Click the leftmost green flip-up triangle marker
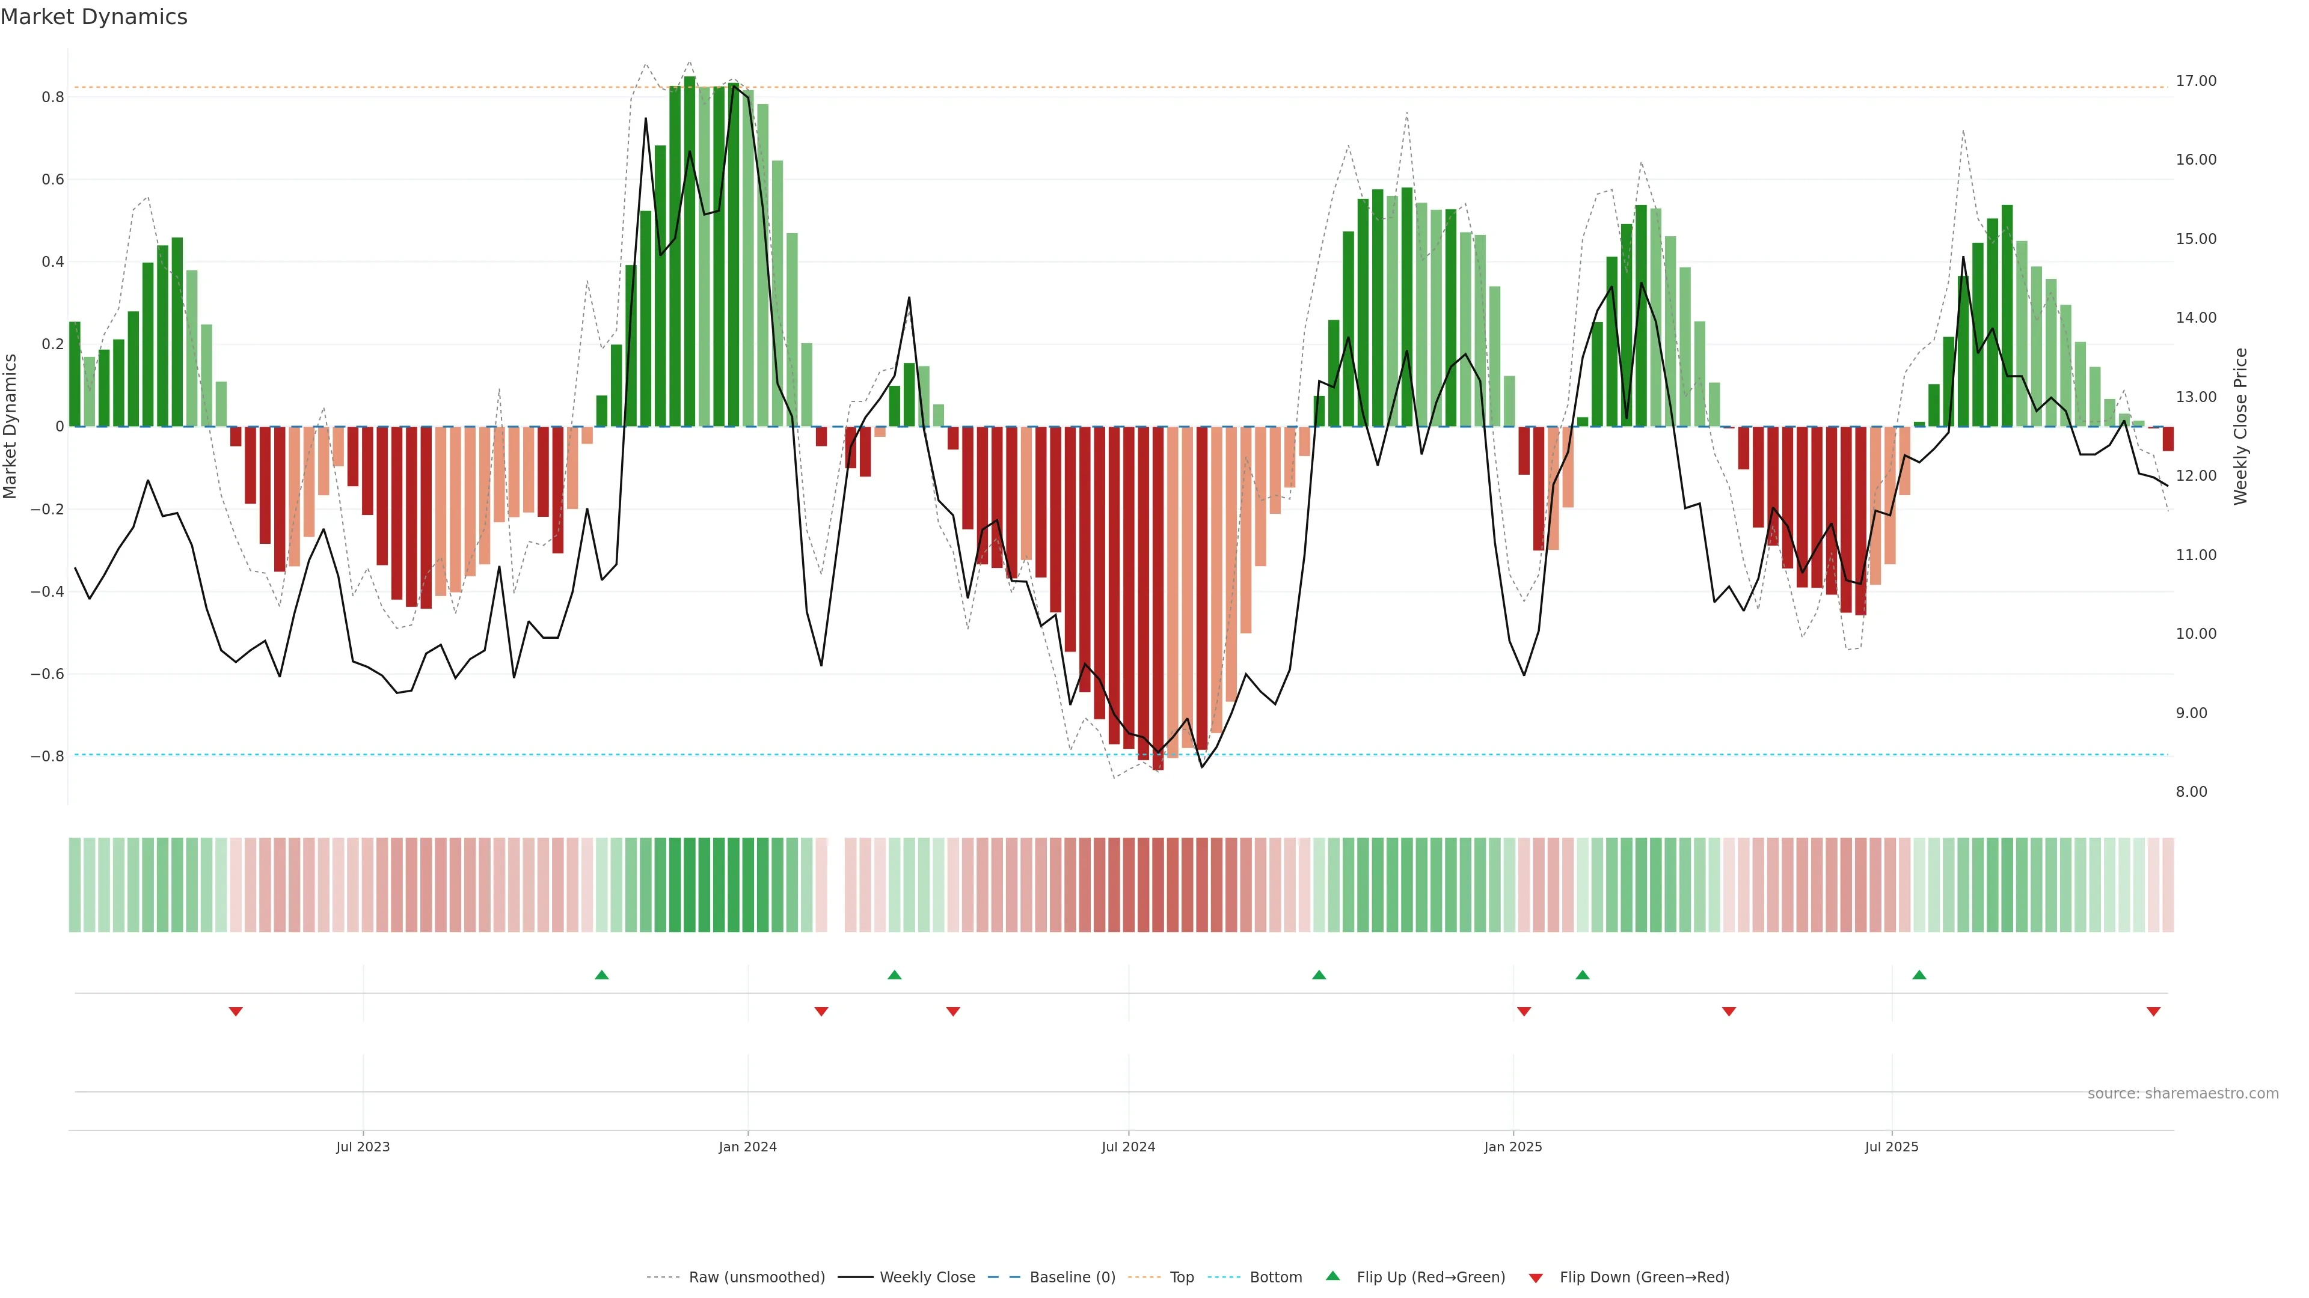 click(x=601, y=975)
